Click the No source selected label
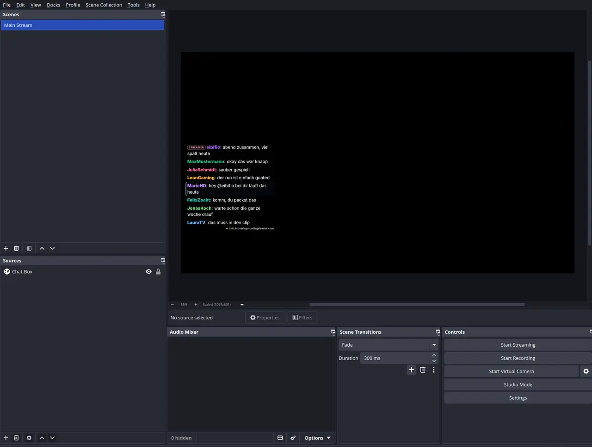Viewport: 592px width, 447px height. pos(191,318)
